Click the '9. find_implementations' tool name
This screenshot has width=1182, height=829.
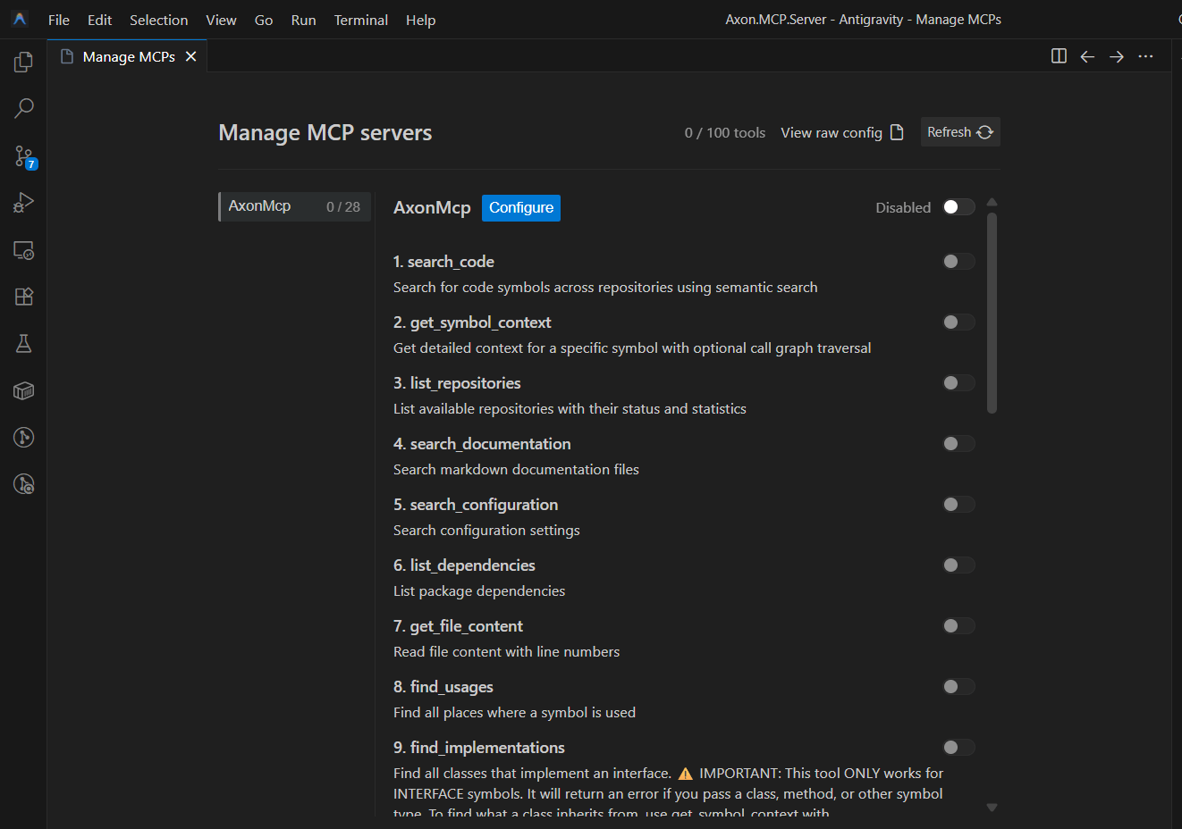(479, 748)
